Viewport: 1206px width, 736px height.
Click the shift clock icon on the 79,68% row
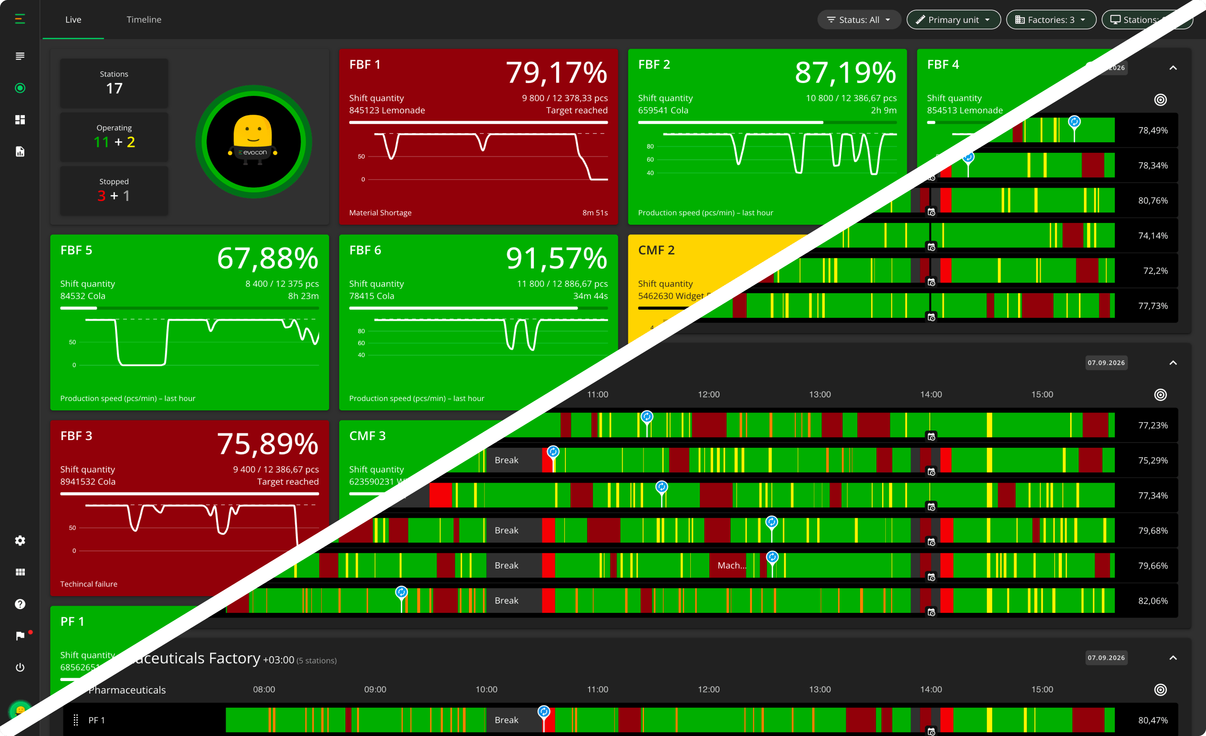point(931,543)
